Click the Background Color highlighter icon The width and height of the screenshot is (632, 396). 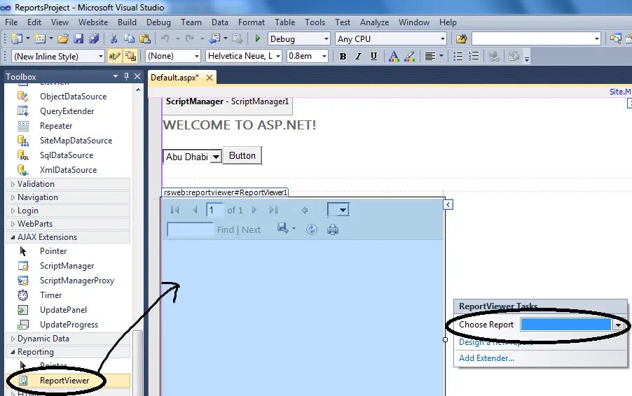click(x=409, y=56)
